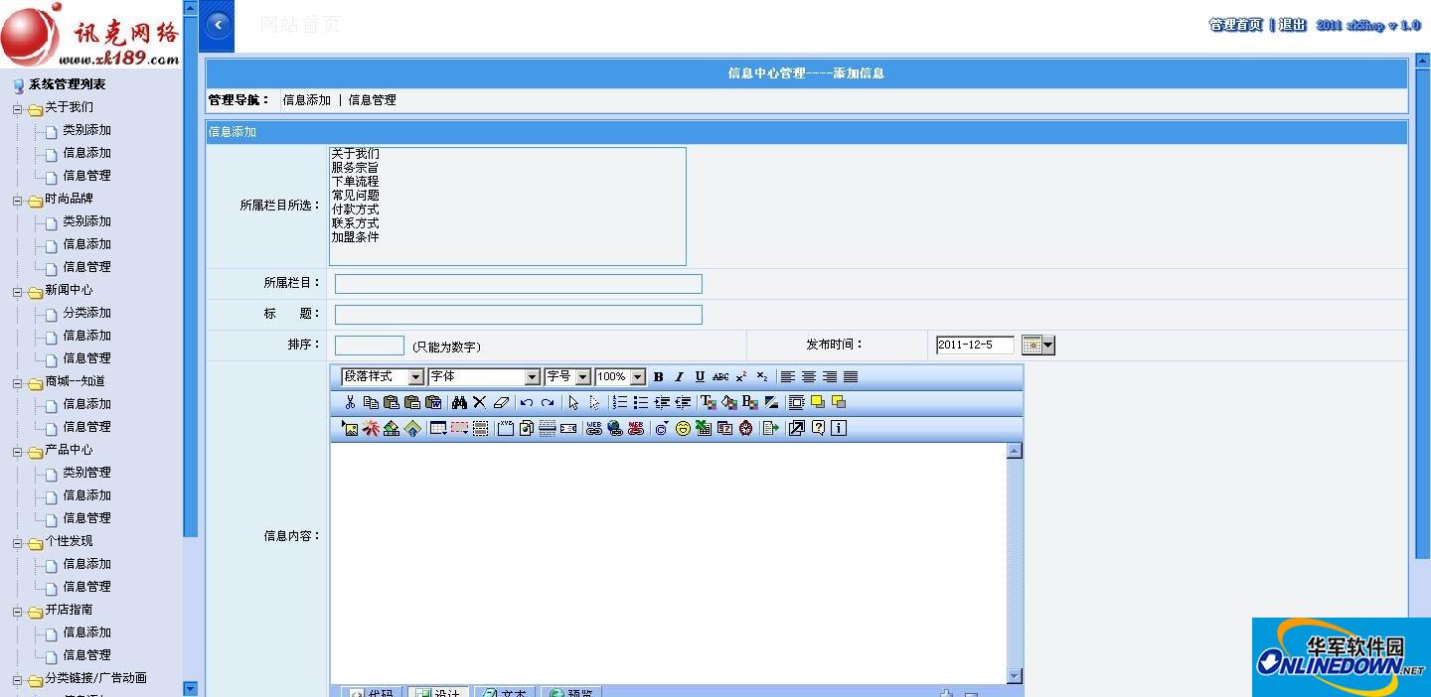Click the scissors cut icon

coord(350,403)
